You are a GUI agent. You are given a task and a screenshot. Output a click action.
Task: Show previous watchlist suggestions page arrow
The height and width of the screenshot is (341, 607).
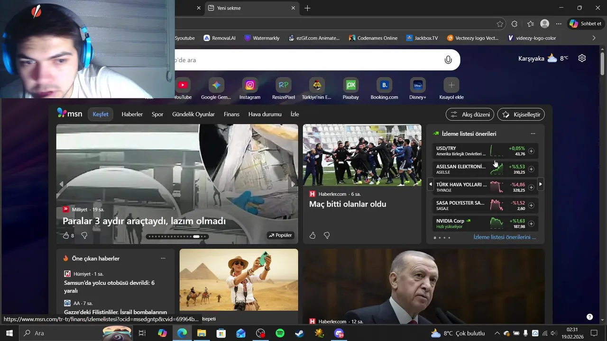(431, 184)
